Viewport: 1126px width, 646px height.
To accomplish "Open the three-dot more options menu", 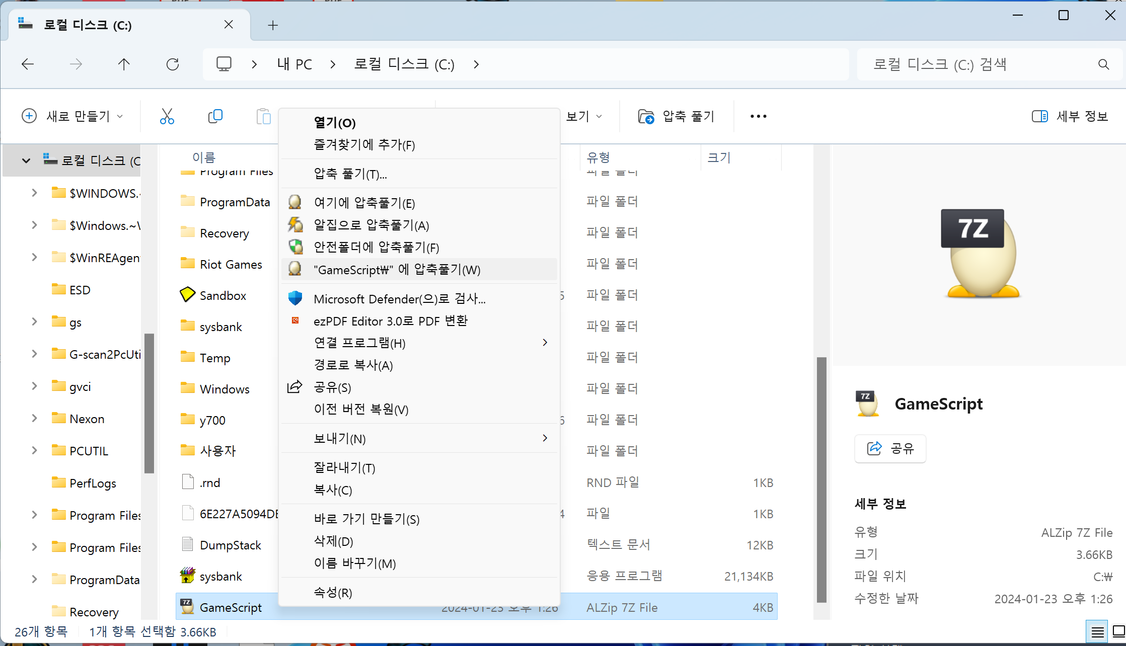I will pos(758,116).
